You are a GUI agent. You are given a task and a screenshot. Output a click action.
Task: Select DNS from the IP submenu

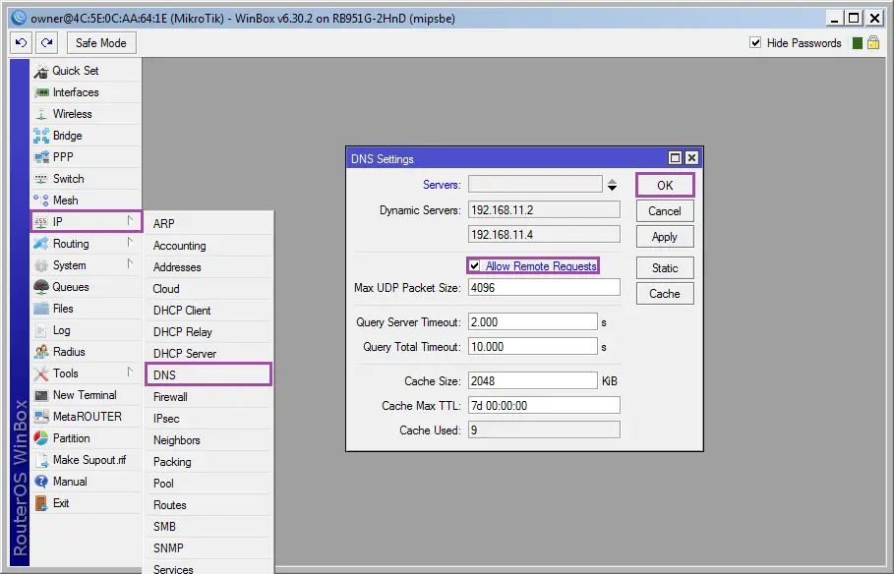209,374
